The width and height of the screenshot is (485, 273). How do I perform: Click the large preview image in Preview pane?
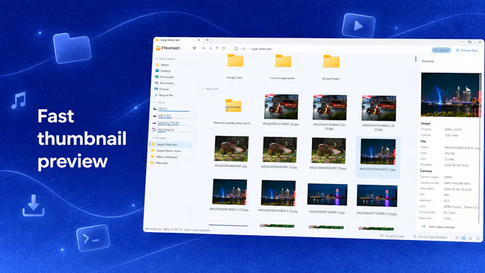[451, 95]
